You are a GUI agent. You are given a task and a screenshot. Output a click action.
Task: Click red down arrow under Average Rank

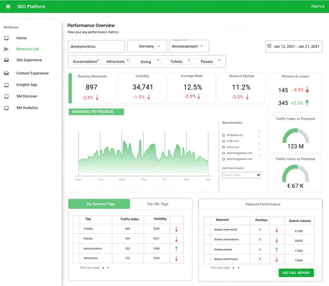pyautogui.click(x=199, y=96)
